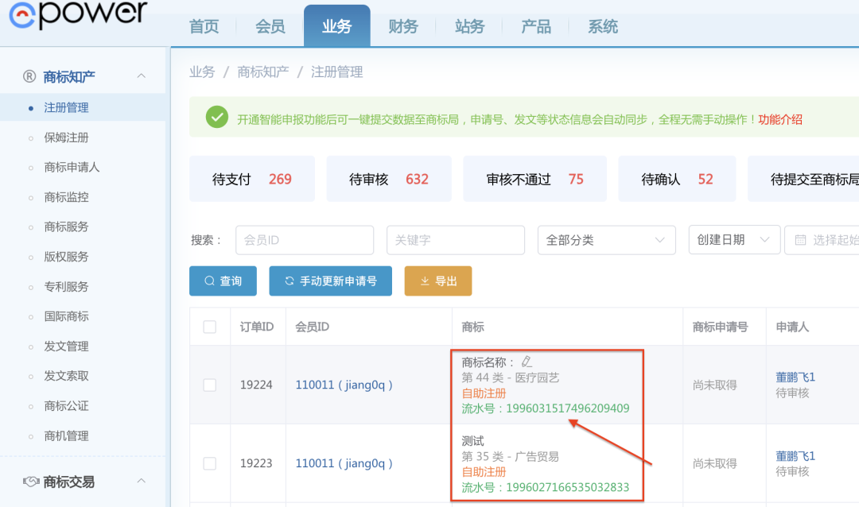859x507 pixels.
Task: Open 商标公证 in the sidebar
Action: click(66, 406)
